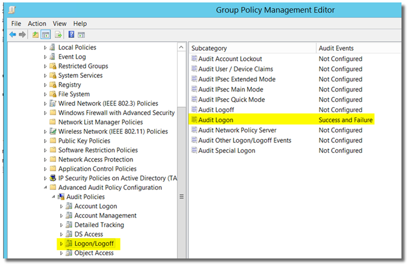Image resolution: width=407 pixels, height=264 pixels.
Task: Toggle the Show/Hide Console Tree icon
Action: point(45,35)
